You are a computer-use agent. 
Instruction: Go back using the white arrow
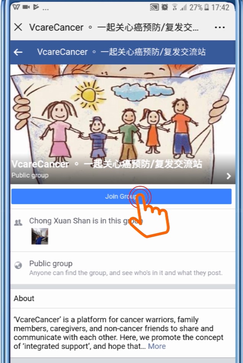coord(18,52)
